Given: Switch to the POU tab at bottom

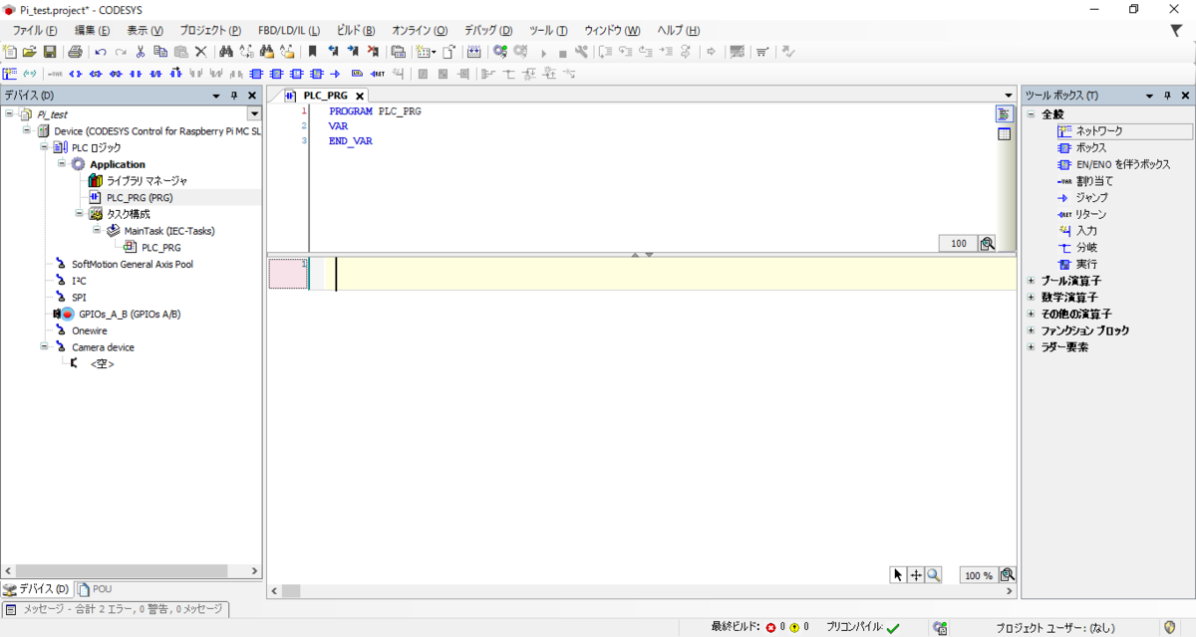Looking at the screenshot, I should click(95, 589).
